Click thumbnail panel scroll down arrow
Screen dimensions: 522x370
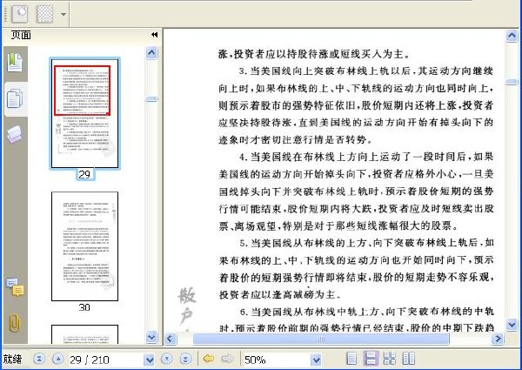click(x=151, y=337)
